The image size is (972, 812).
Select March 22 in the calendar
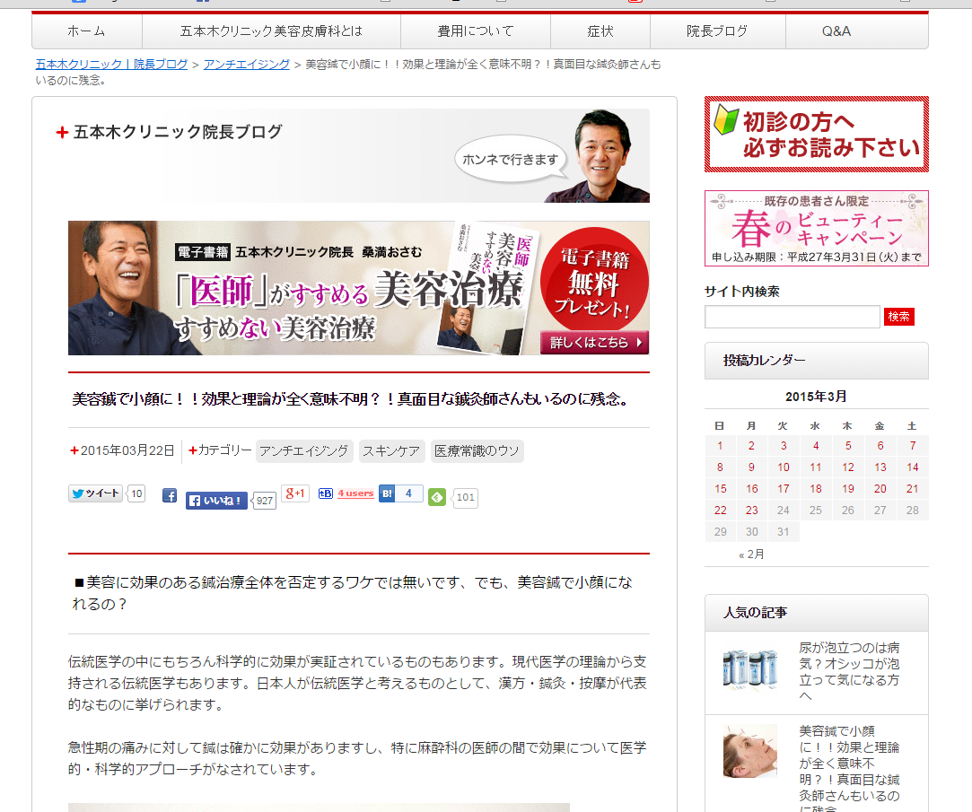coord(720,511)
